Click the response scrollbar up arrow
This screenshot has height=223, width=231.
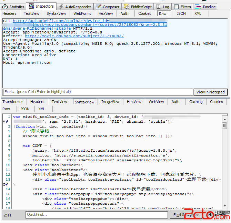pyautogui.click(x=225, y=119)
